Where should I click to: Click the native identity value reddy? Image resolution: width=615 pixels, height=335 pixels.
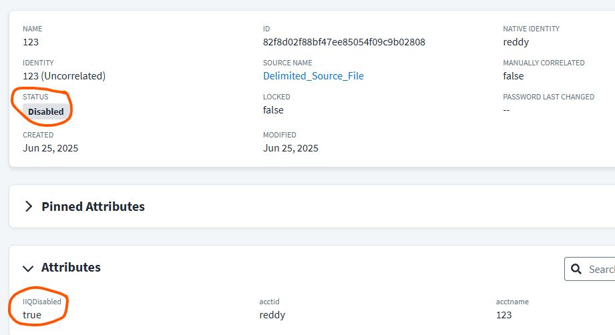[x=516, y=42]
